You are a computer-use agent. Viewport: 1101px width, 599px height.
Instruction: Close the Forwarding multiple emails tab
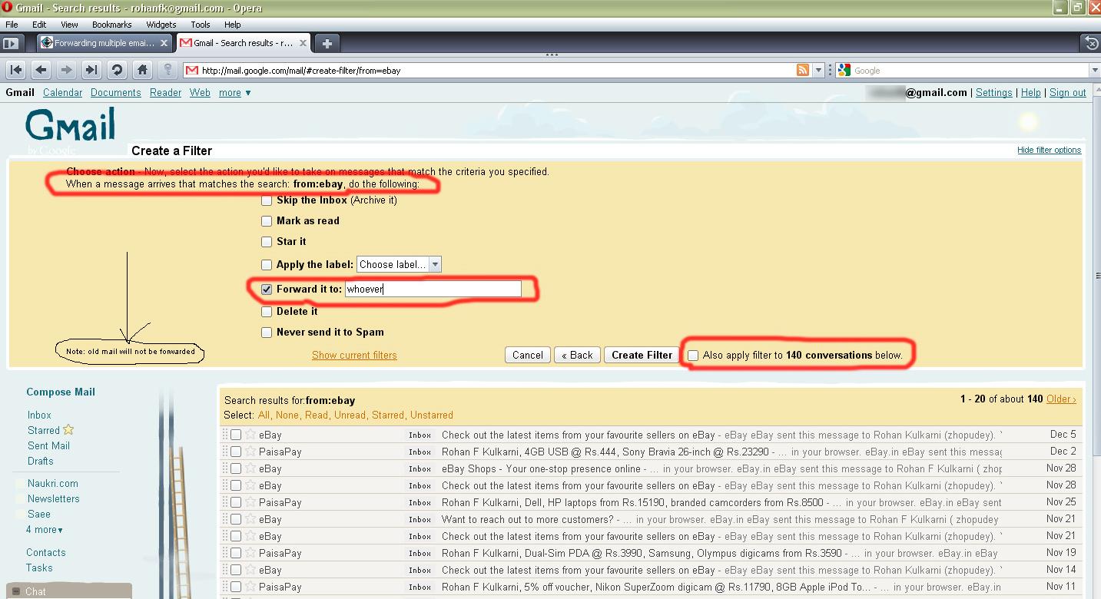point(164,43)
